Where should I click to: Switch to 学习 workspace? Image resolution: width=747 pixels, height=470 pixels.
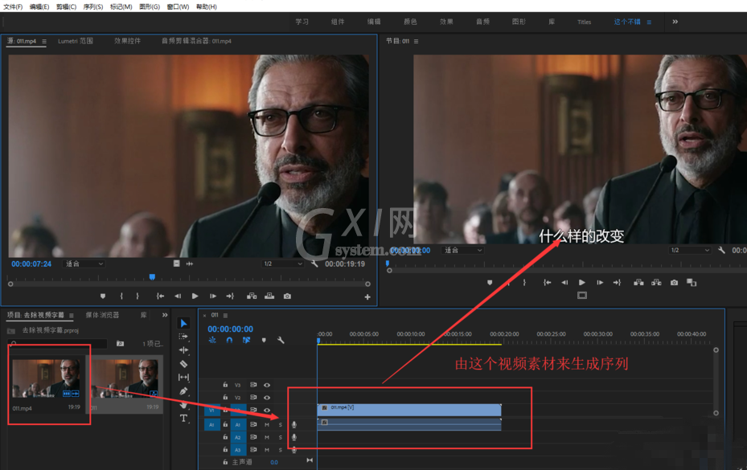pyautogui.click(x=302, y=22)
